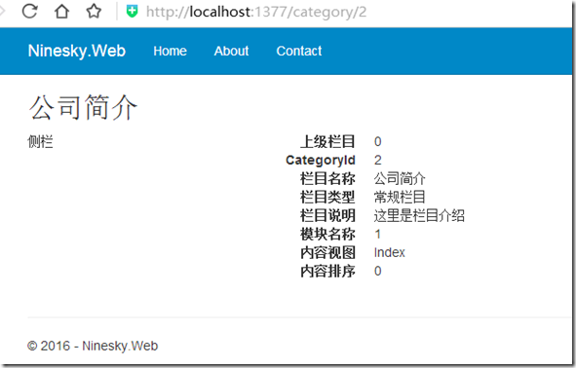Click the 栏目名称 label
The image size is (576, 368).
tap(327, 179)
